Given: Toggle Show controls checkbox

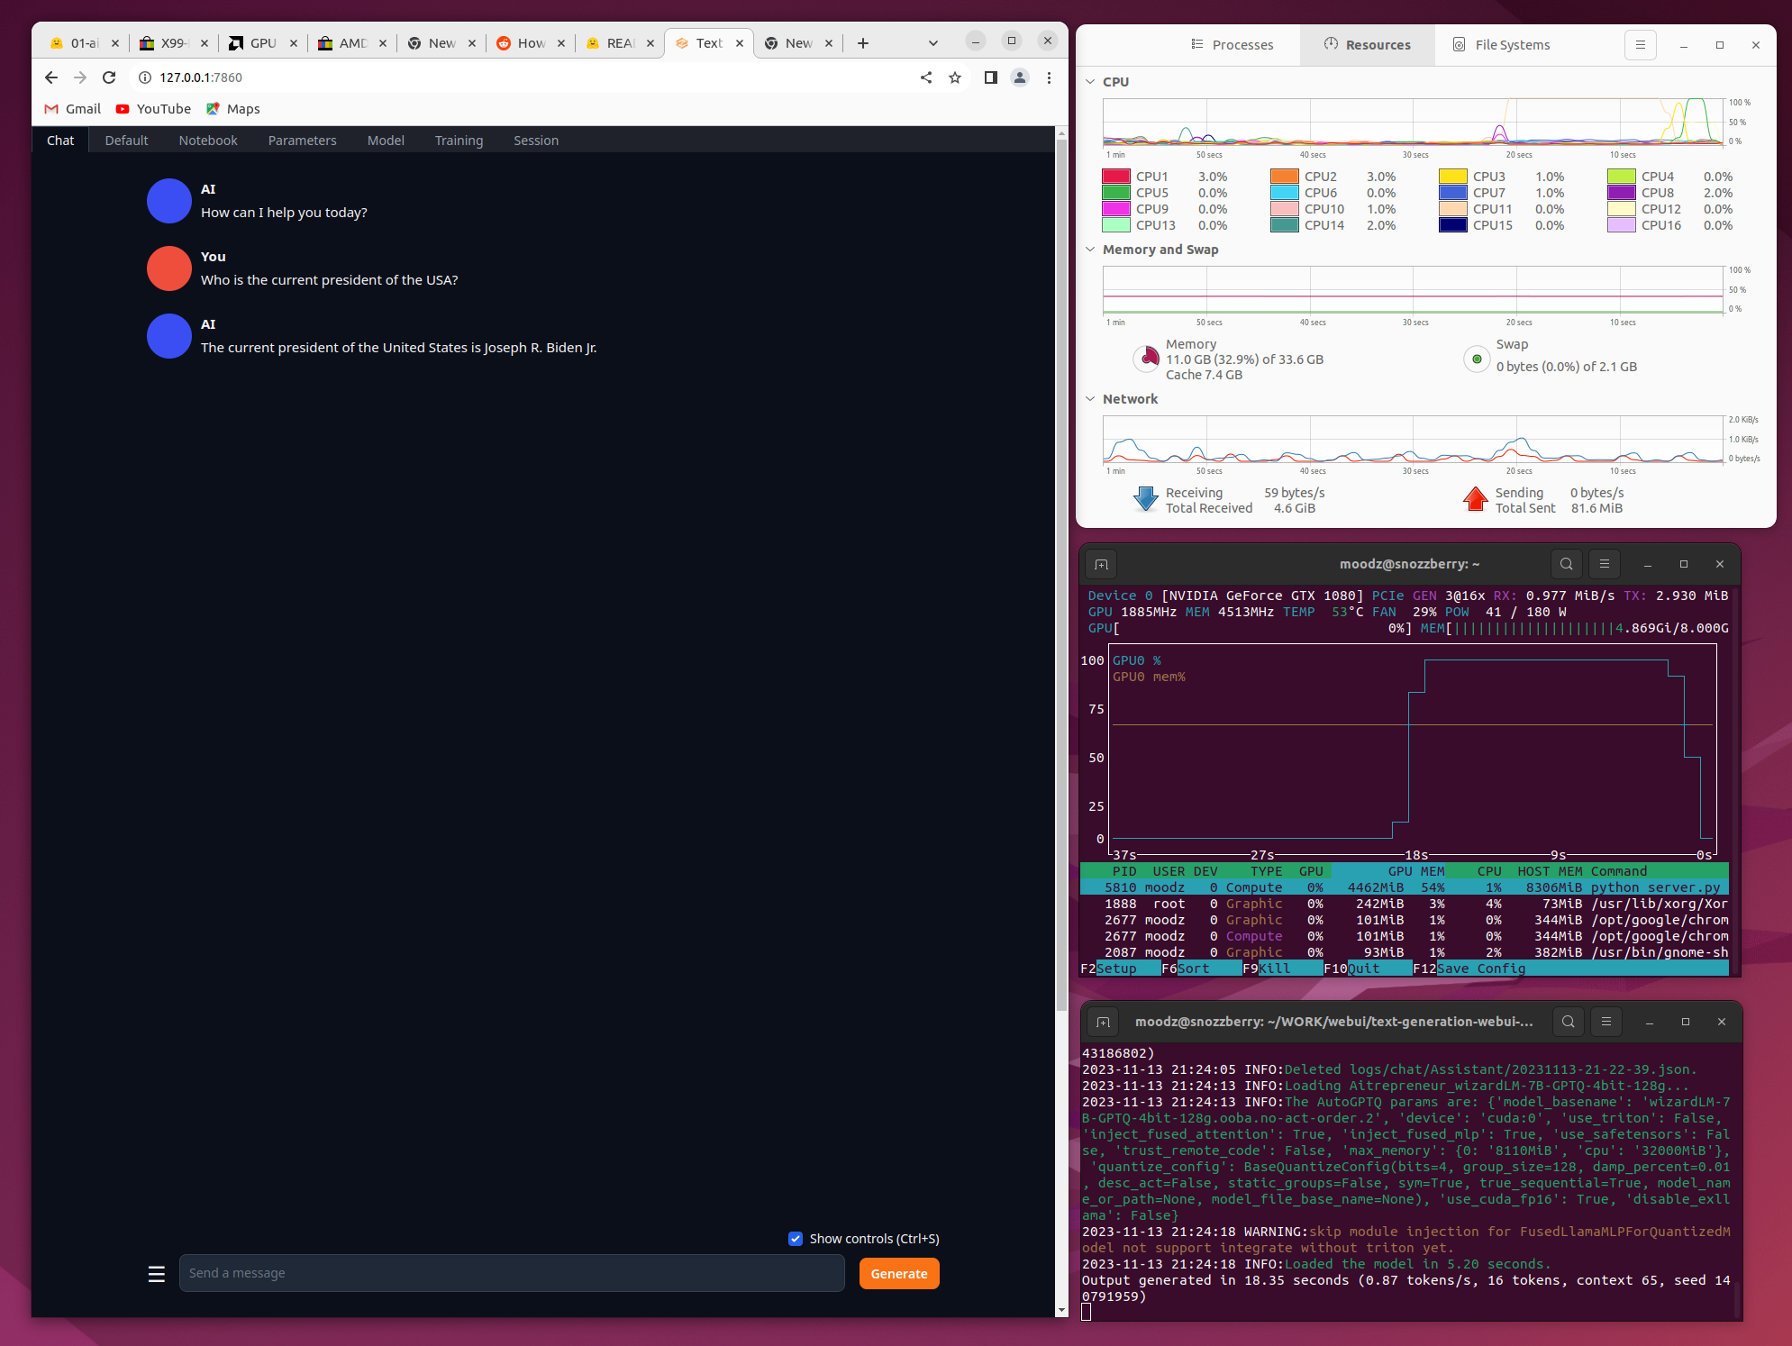Looking at the screenshot, I should click(x=795, y=1239).
